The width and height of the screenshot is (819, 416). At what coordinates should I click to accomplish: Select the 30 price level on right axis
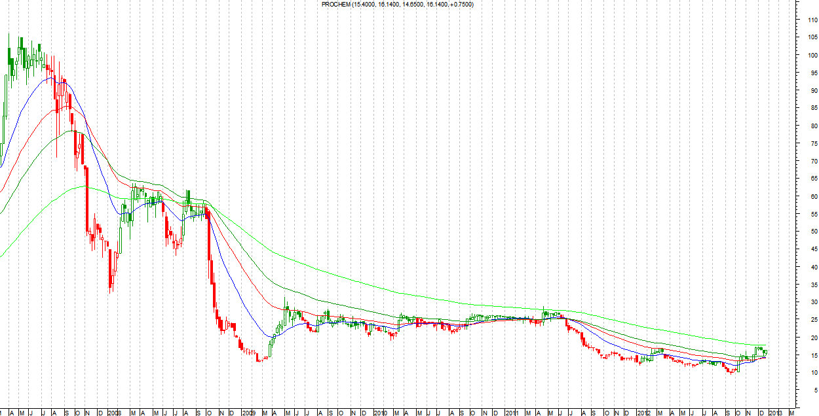[812, 302]
